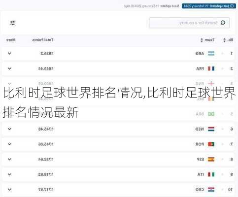
Task: Click the Italy flag icon
Action: [211, 174]
